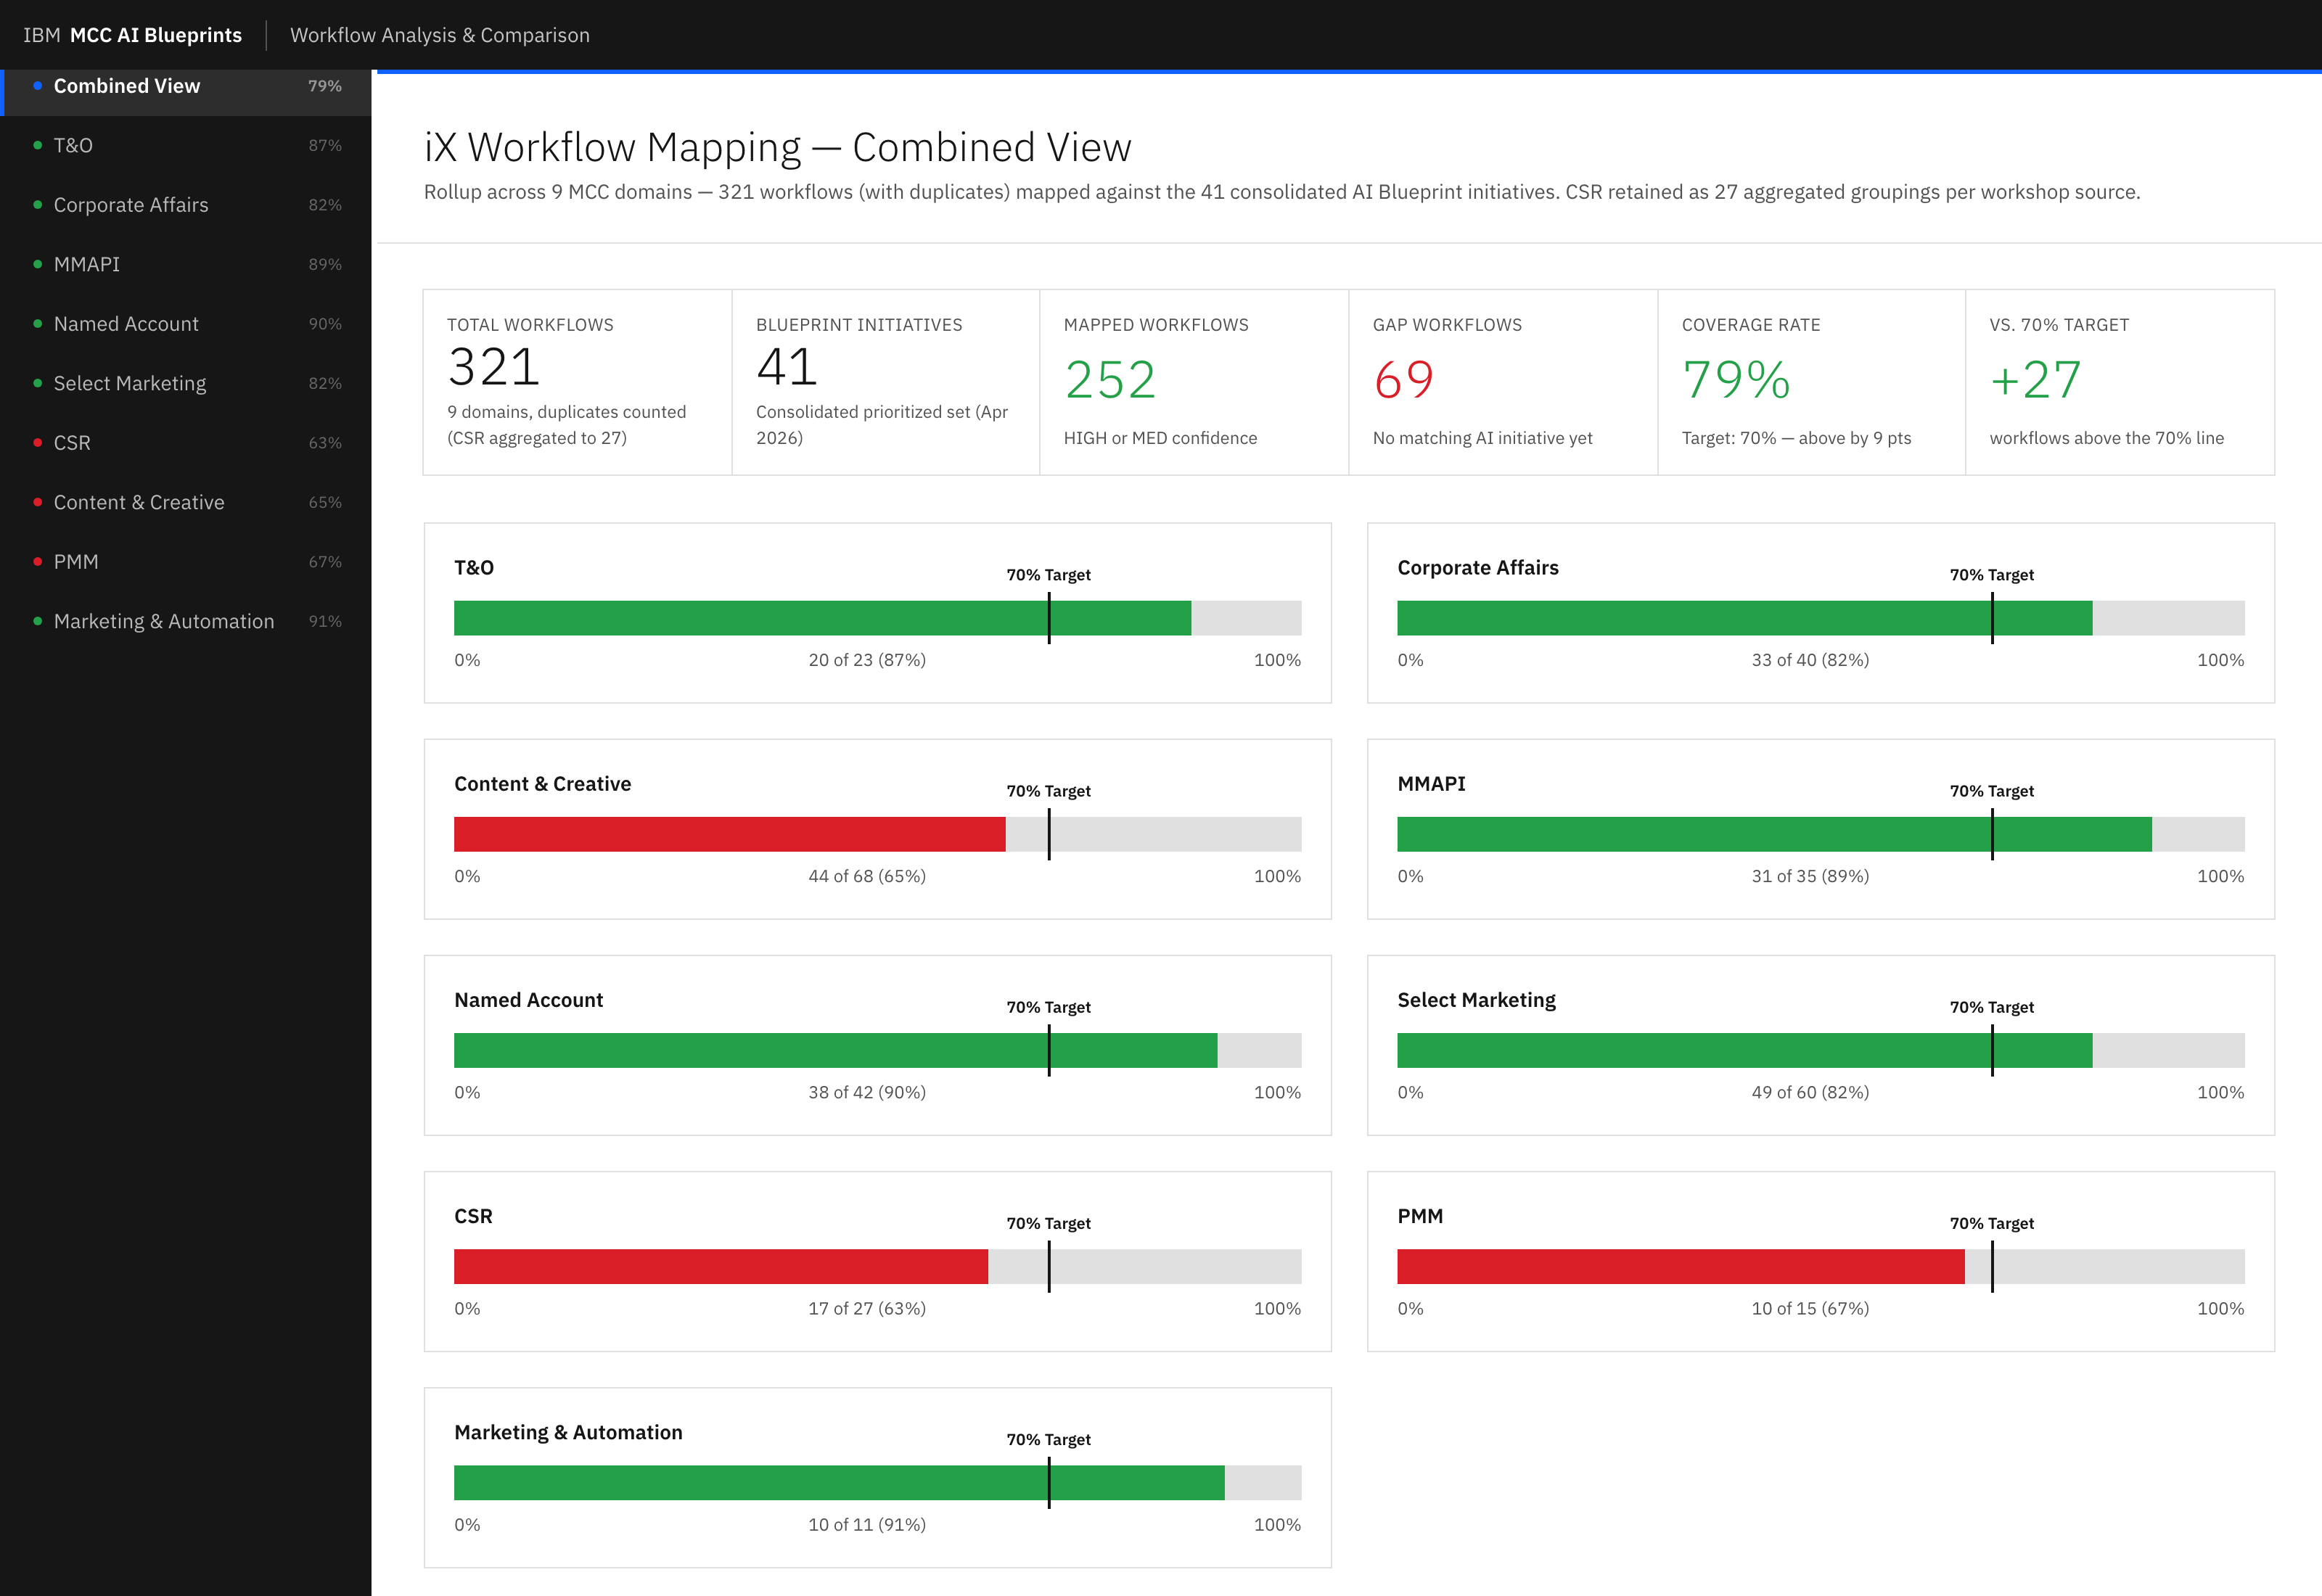Select PMM in the sidebar

coord(186,562)
